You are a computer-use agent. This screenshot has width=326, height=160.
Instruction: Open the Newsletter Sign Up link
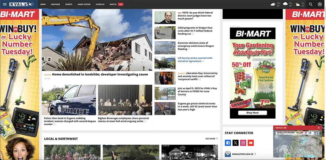244,154
